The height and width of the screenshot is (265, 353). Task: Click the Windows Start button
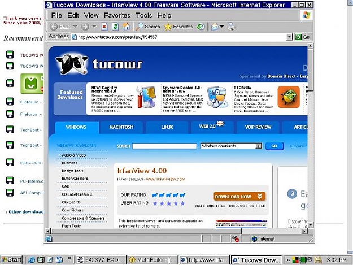(12, 260)
